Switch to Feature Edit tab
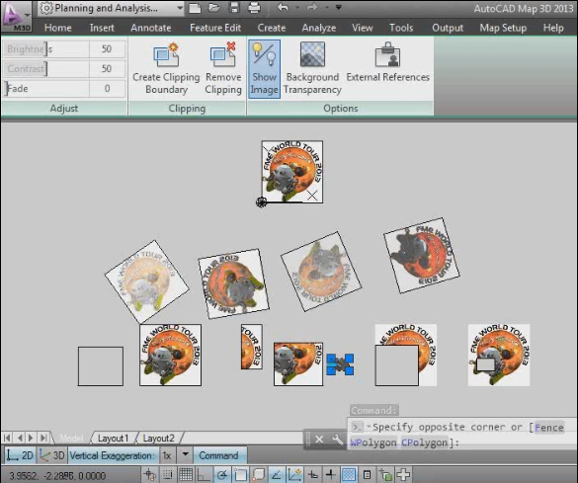Image resolution: width=578 pixels, height=483 pixels. tap(215, 28)
